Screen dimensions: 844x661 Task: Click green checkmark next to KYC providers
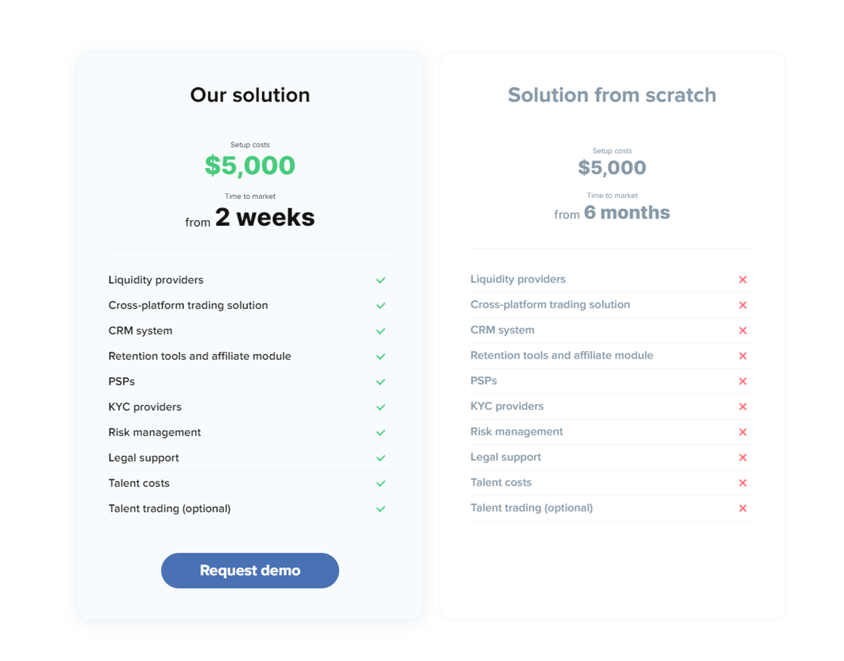click(x=380, y=407)
